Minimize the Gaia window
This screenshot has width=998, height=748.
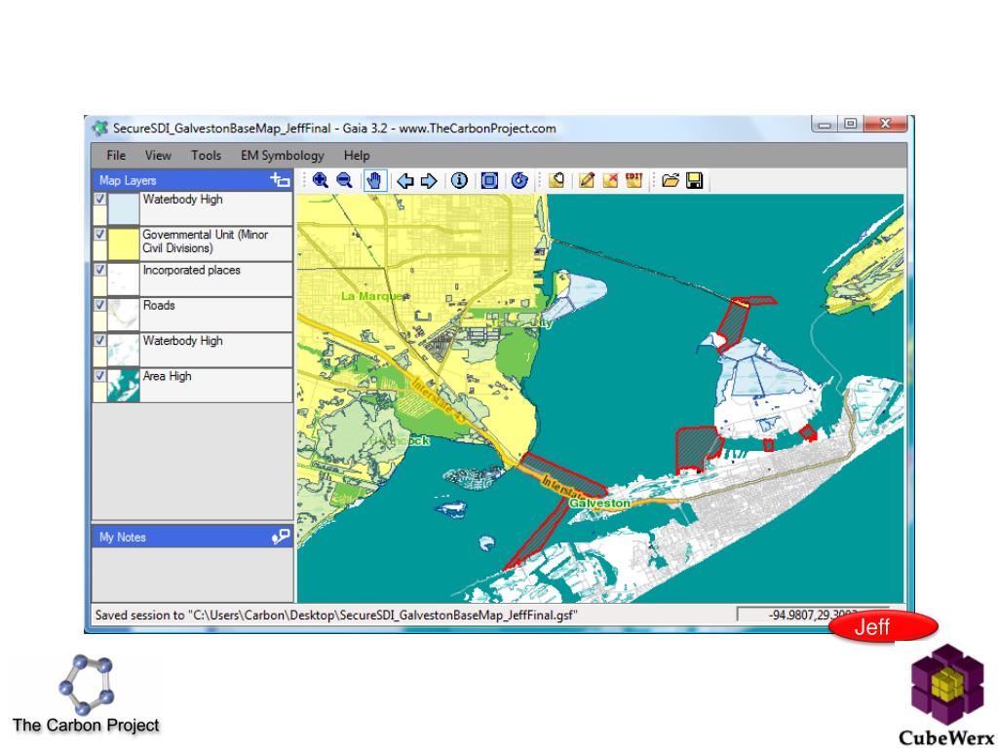click(x=825, y=124)
